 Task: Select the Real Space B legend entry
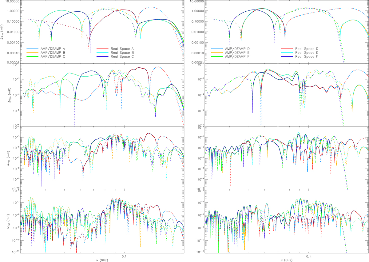pyautogui.click(x=122, y=53)
